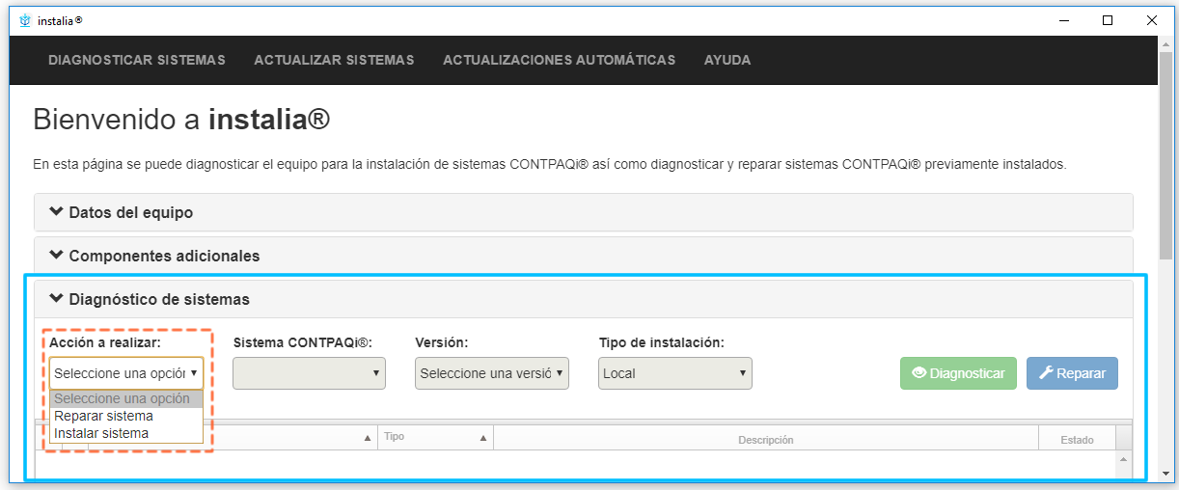Screen dimensions: 1179x490
Task: Click the Descripción column header
Action: click(x=765, y=439)
